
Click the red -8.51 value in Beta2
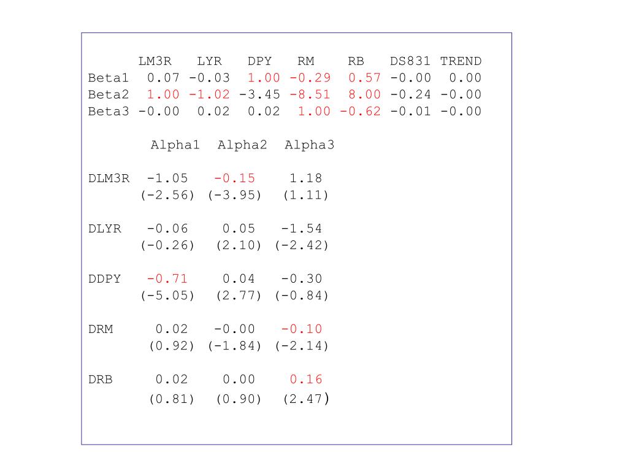[x=310, y=94]
